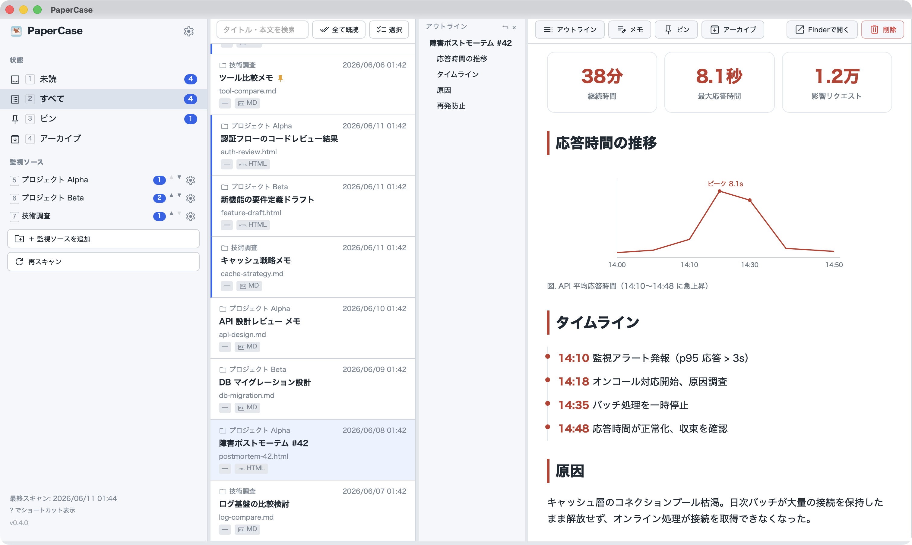Click dash tag button on cache-strategy.md row
912x545 pixels.
click(227, 286)
